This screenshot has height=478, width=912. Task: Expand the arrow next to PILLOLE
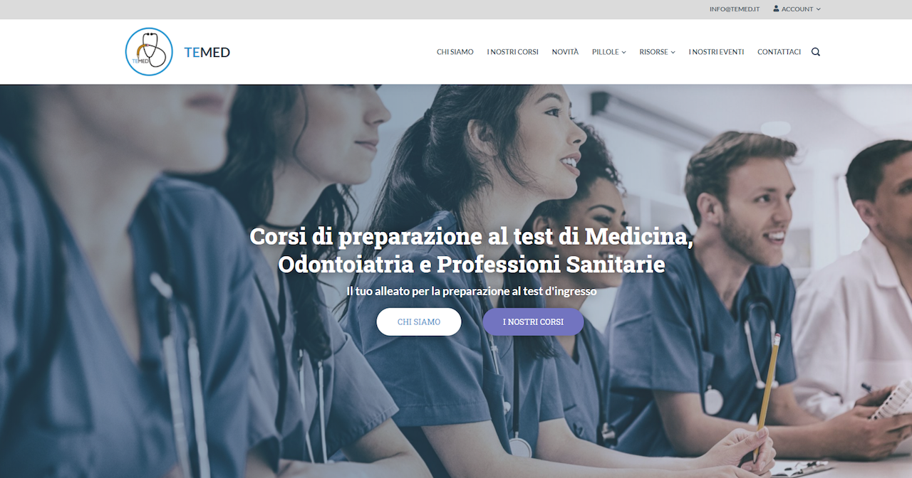[623, 52]
